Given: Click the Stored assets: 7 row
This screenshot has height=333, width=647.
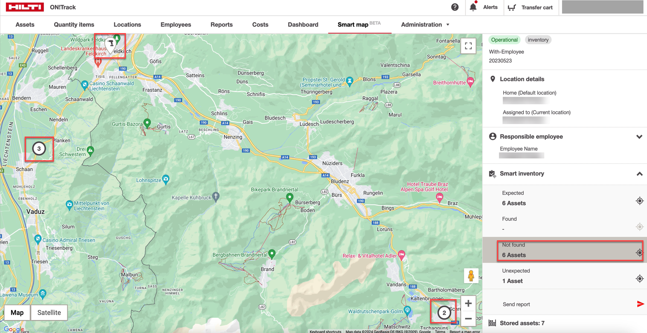Looking at the screenshot, I should pos(565,323).
